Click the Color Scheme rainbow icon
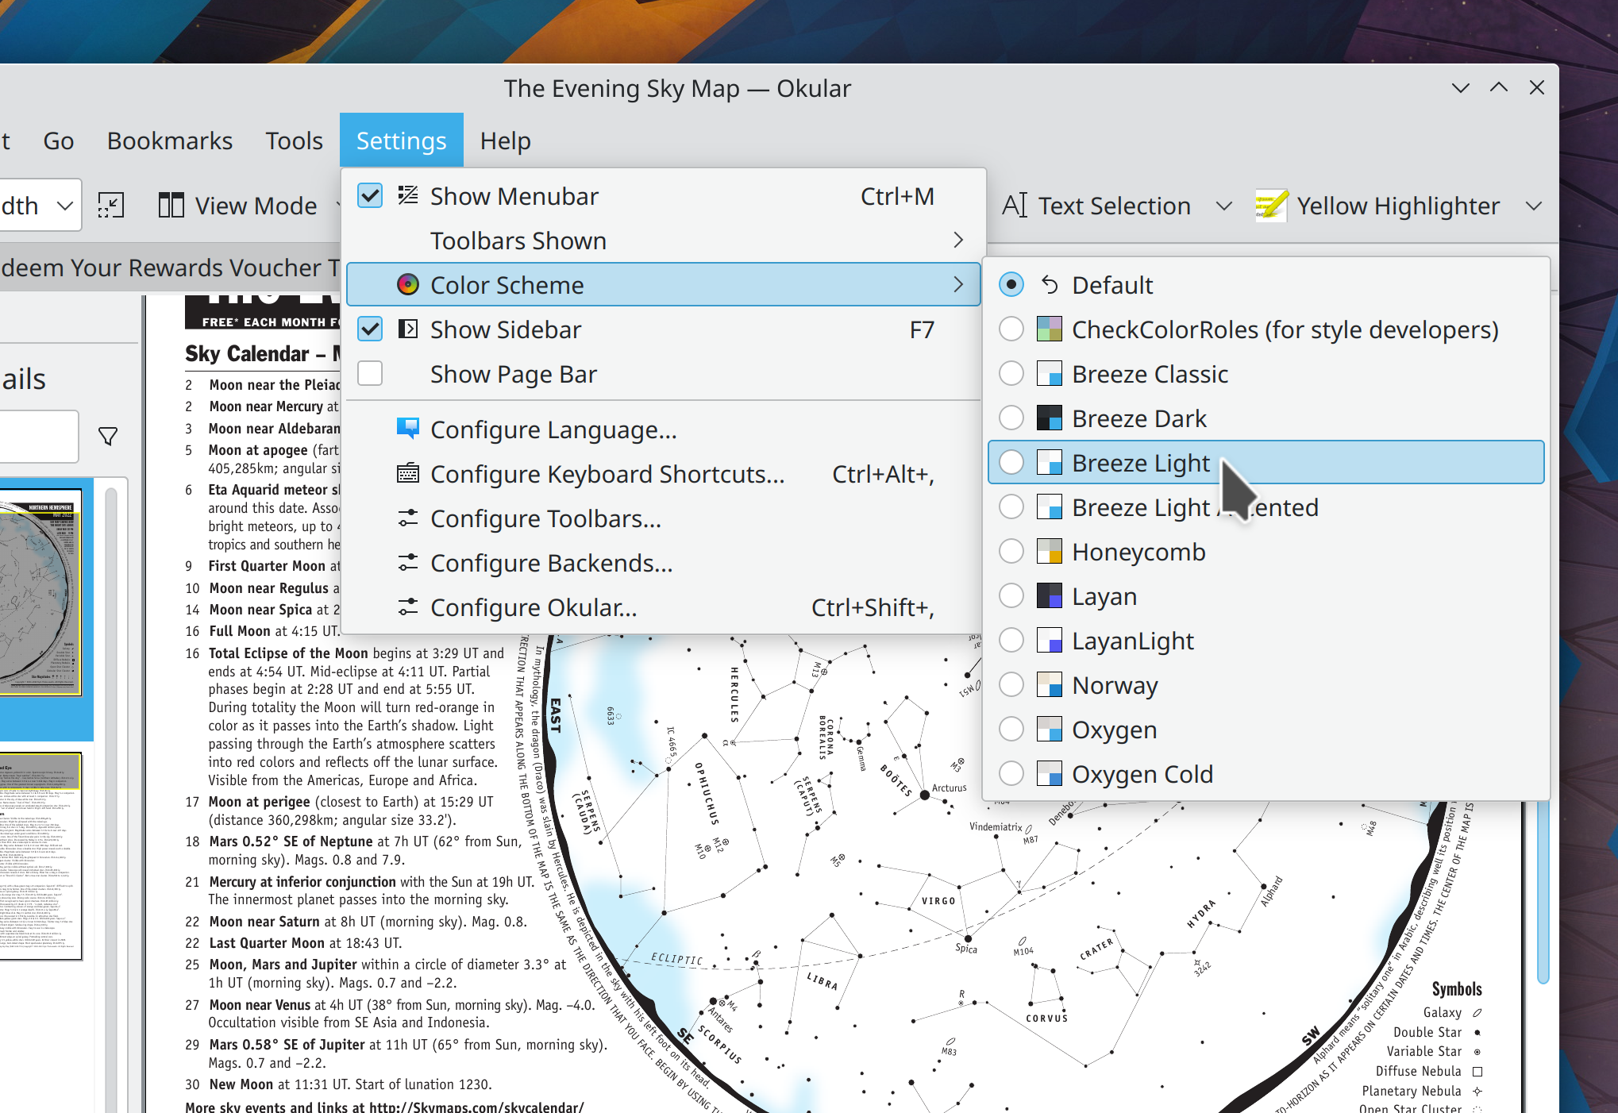Image resolution: width=1618 pixels, height=1113 pixels. tap(407, 285)
